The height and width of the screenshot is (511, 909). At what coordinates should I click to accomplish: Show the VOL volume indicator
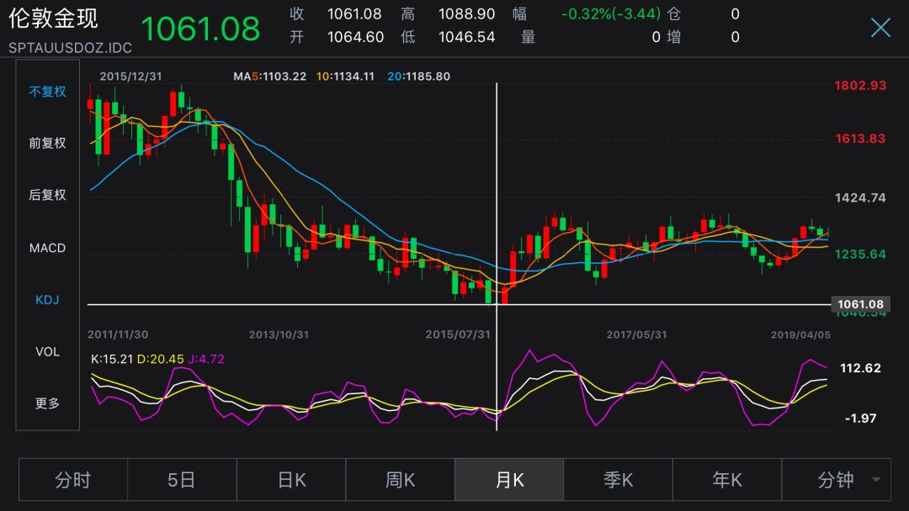tap(47, 351)
